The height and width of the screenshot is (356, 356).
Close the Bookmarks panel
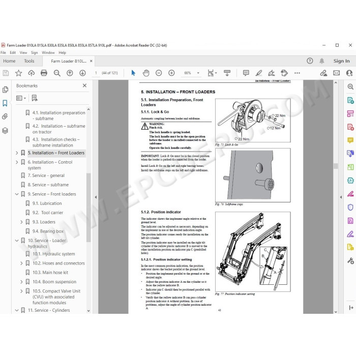tap(84, 85)
